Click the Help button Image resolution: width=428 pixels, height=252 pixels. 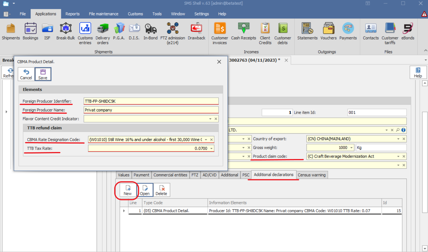pyautogui.click(x=418, y=72)
